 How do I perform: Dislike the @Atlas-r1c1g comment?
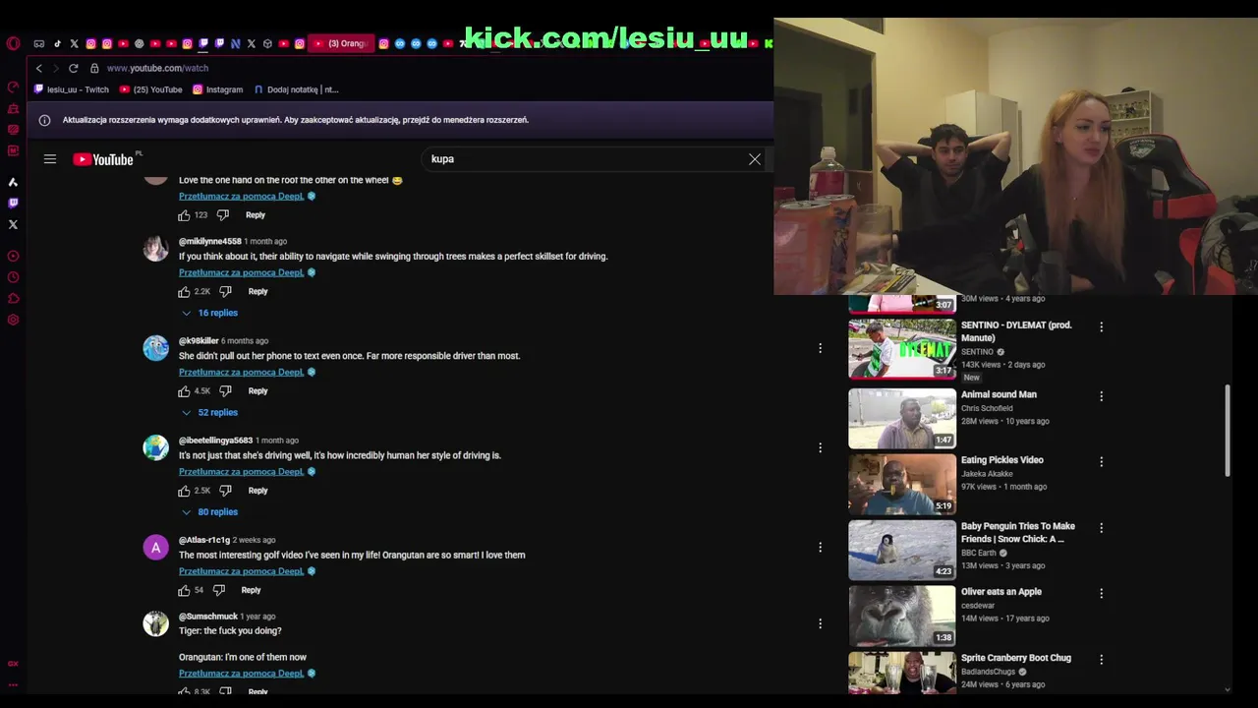click(219, 590)
